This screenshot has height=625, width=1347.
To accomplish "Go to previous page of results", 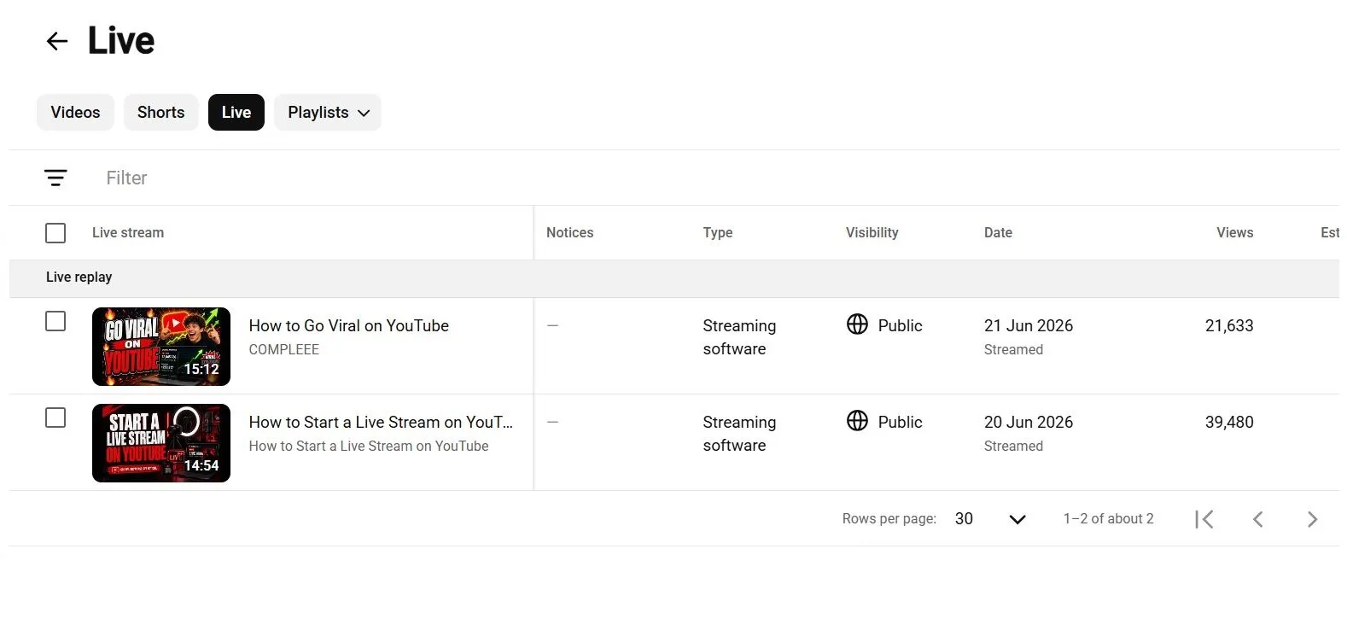I will (x=1258, y=519).
